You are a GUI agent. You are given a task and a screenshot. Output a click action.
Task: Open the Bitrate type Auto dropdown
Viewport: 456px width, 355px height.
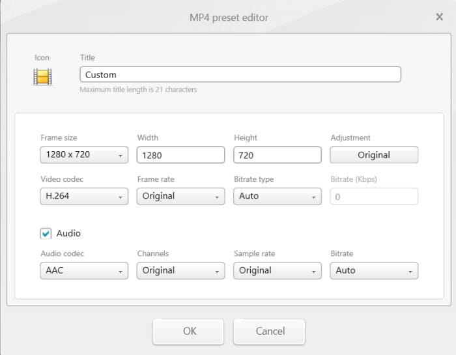[277, 196]
